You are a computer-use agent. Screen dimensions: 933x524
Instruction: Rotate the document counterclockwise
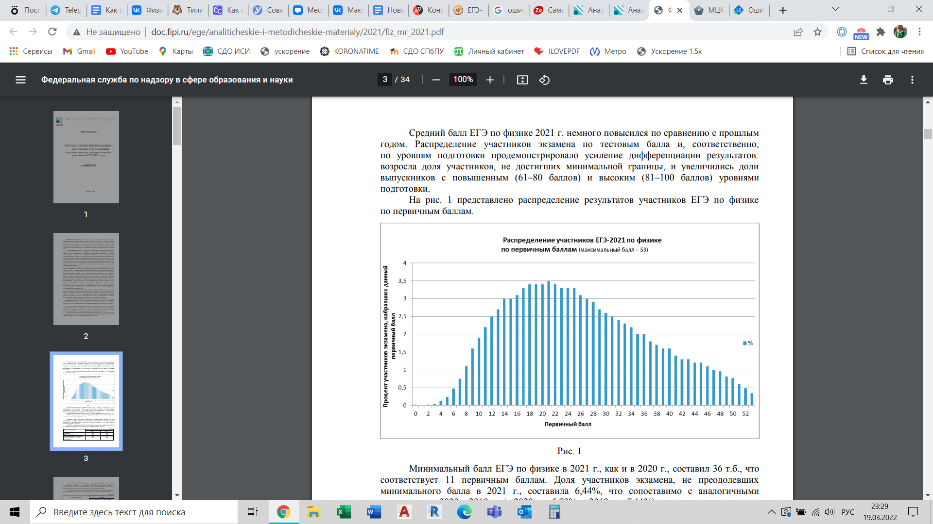(x=544, y=80)
